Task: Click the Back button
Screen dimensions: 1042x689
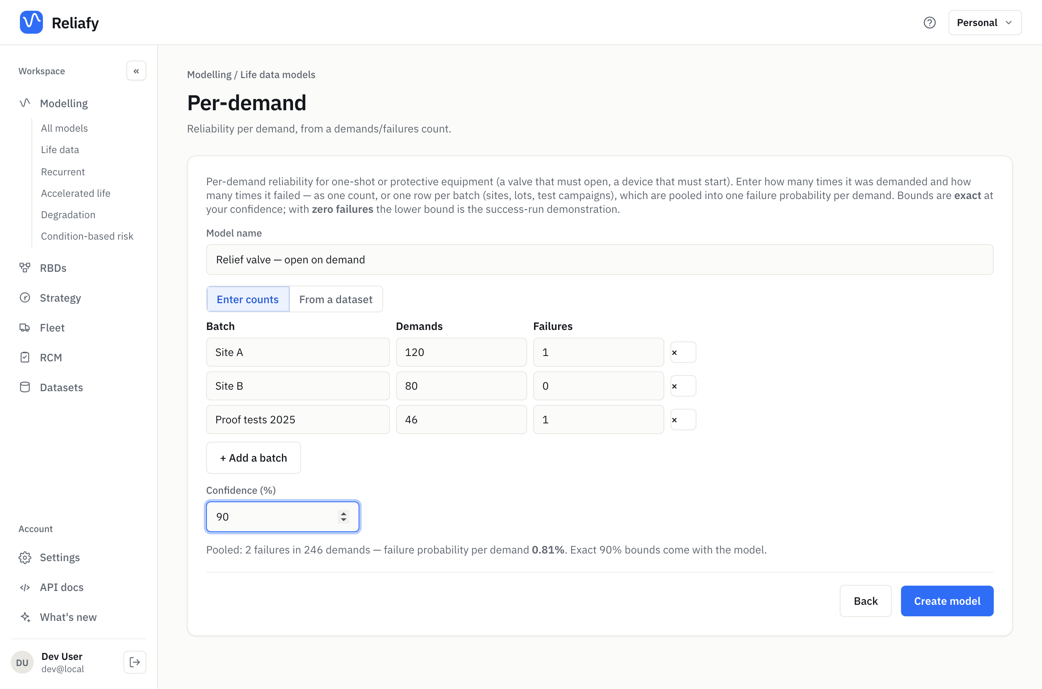Action: tap(865, 601)
